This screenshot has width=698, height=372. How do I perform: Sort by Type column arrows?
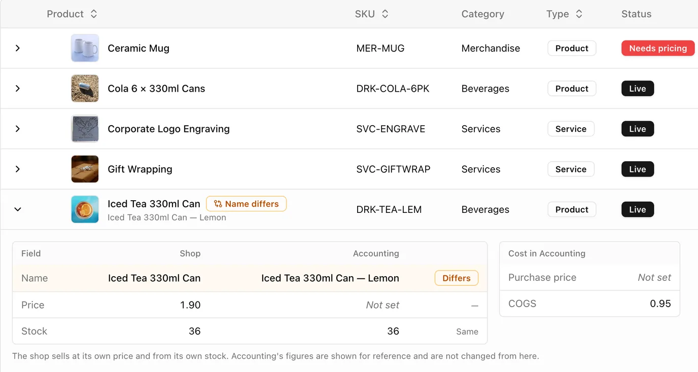coord(579,14)
